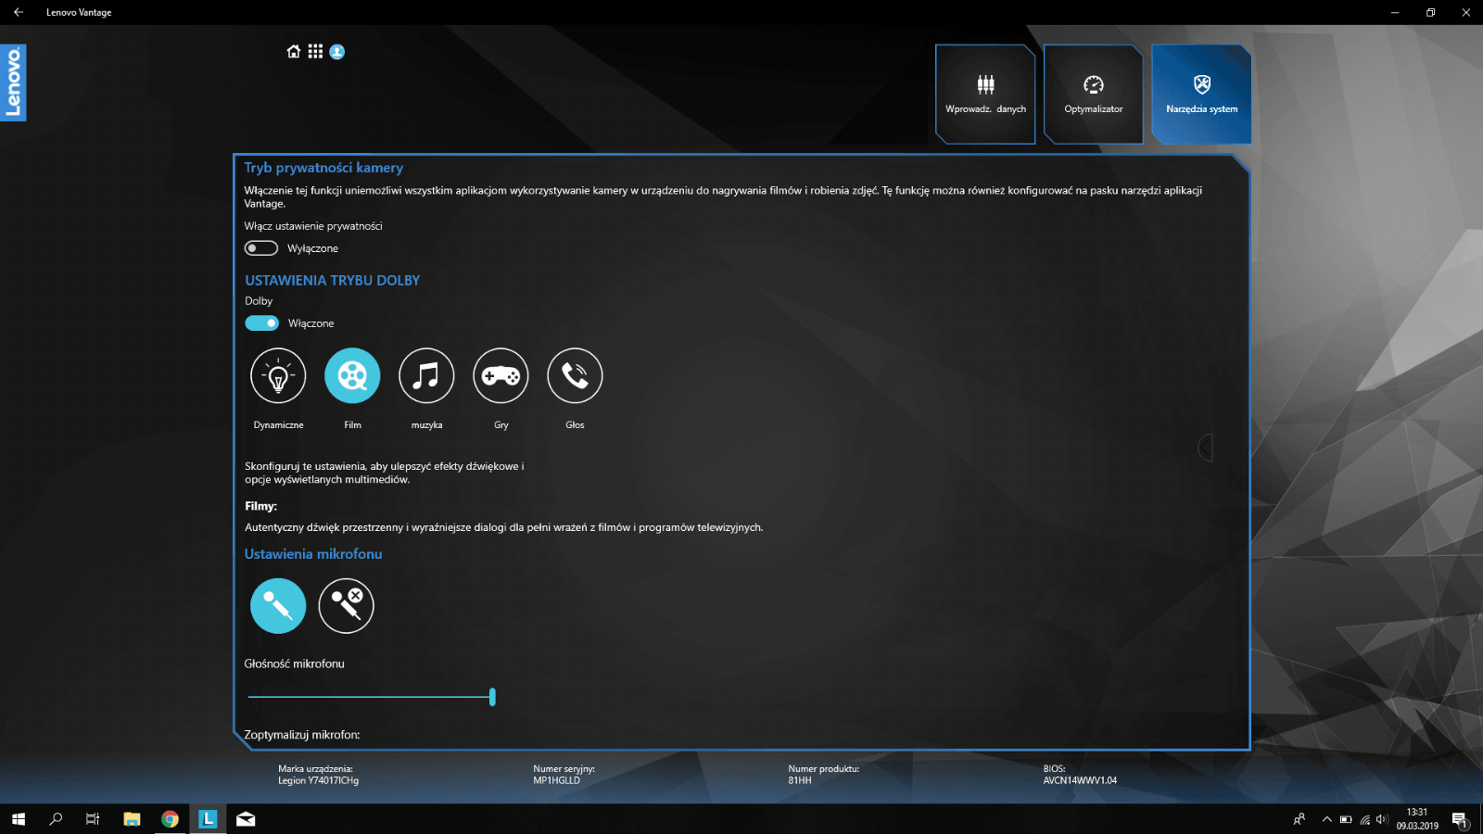Open the Home icon in Vantage header

pos(294,52)
